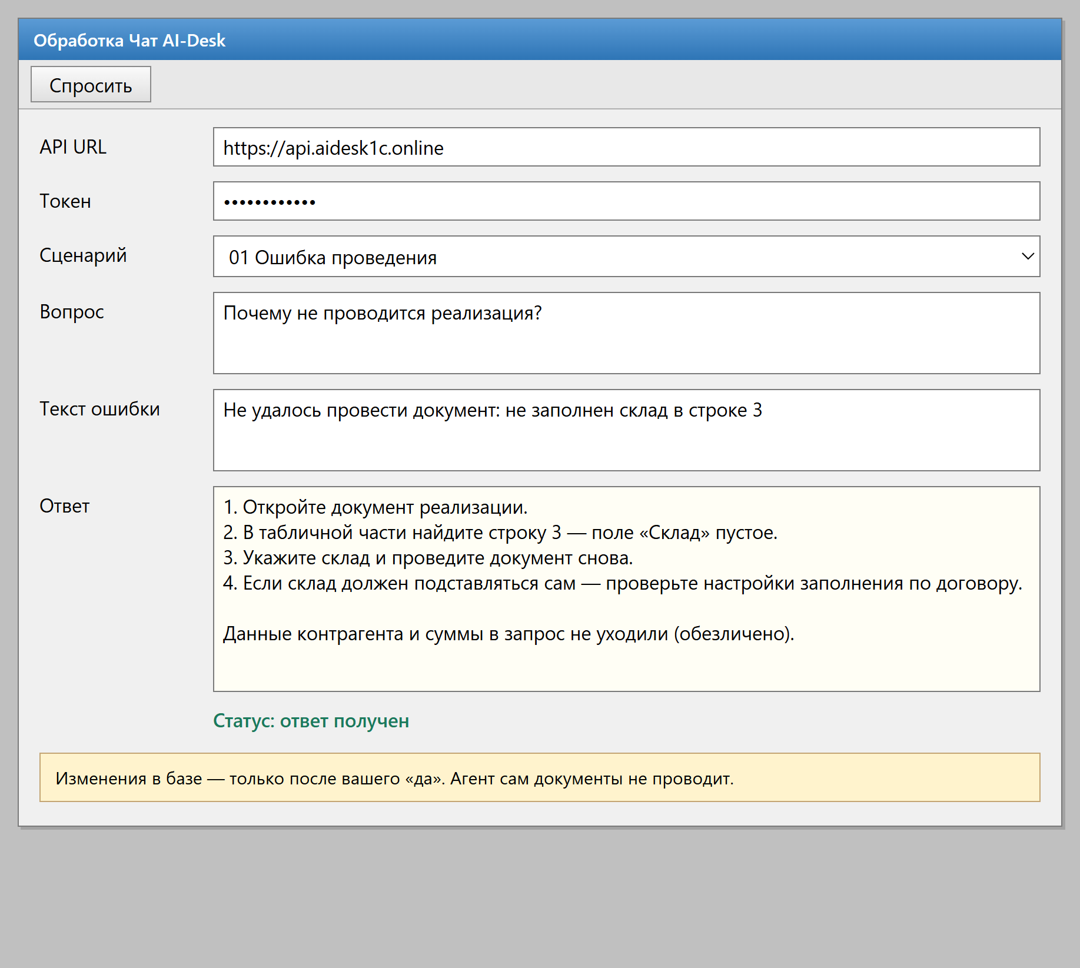The width and height of the screenshot is (1080, 968).
Task: Click the Вопрос text area
Action: click(626, 333)
